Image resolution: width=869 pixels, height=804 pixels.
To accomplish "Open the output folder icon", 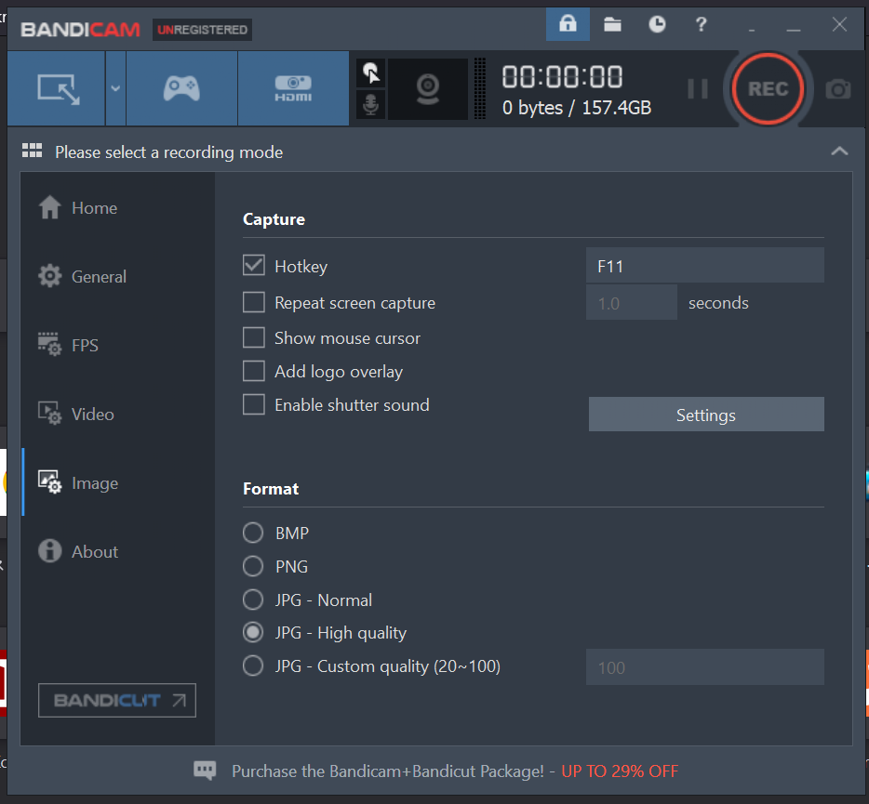I will point(612,24).
